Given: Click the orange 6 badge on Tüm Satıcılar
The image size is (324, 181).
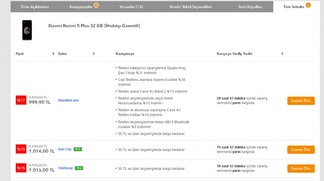Looking at the screenshot, I should click(x=308, y=5).
